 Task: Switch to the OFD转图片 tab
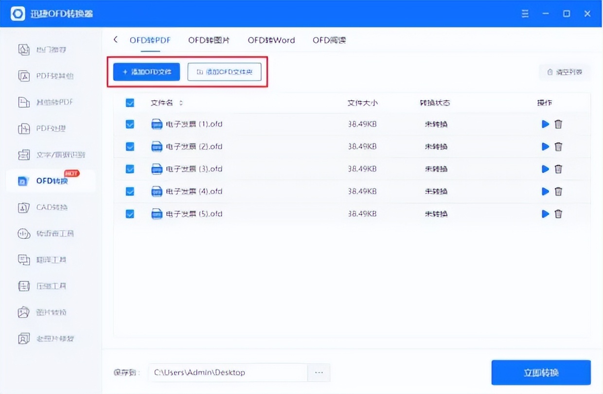click(208, 40)
